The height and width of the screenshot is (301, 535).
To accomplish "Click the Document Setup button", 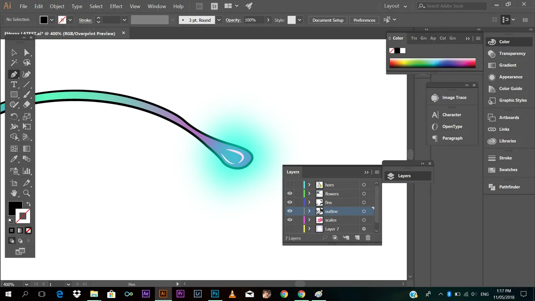I will (328, 20).
